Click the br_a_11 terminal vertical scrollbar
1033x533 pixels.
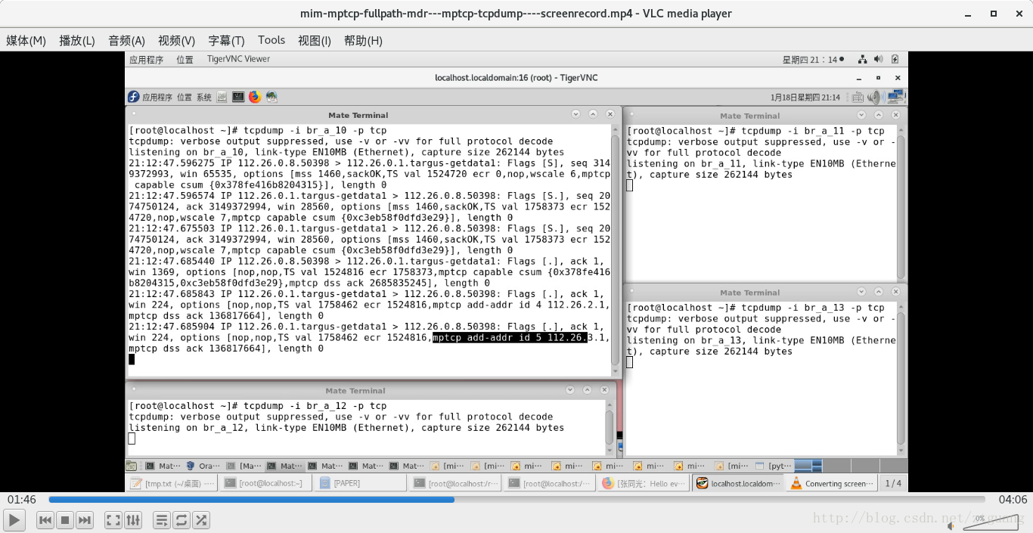tap(901, 202)
